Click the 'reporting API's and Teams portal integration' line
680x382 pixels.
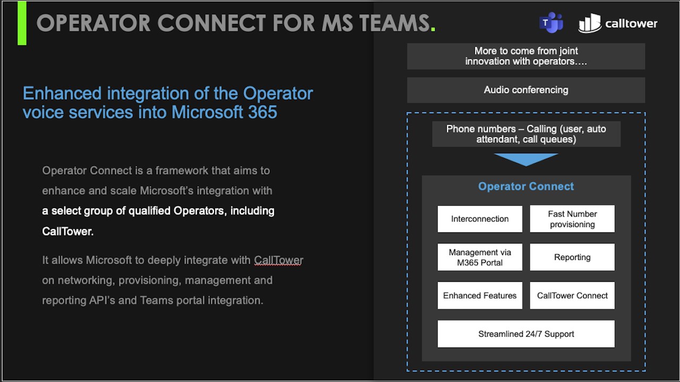[x=152, y=300]
